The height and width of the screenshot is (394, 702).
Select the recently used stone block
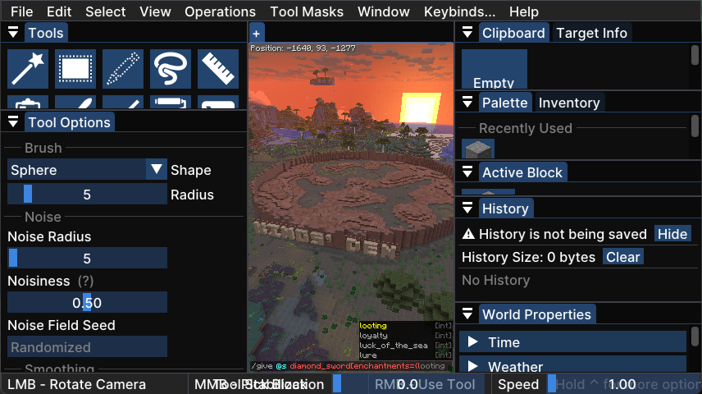[478, 149]
